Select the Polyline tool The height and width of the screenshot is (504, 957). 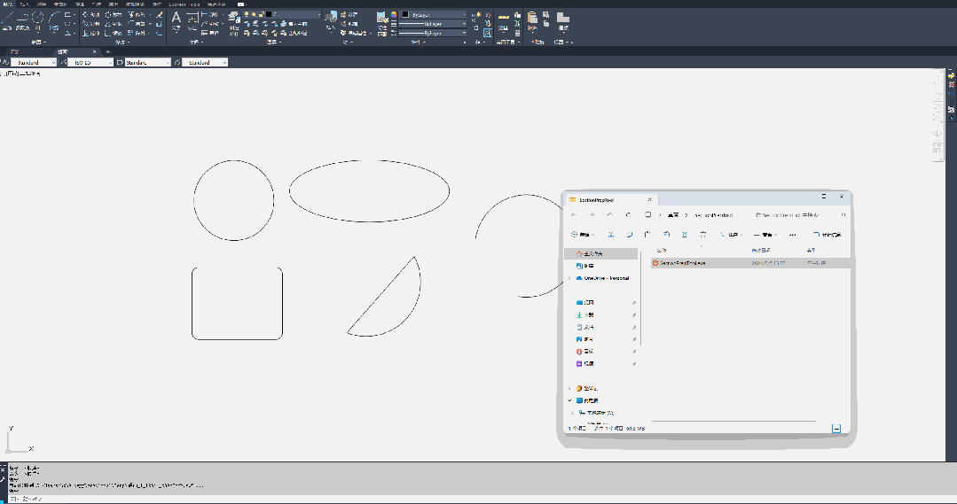(22, 19)
